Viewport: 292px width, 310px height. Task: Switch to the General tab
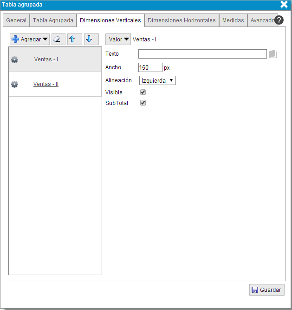tap(16, 20)
